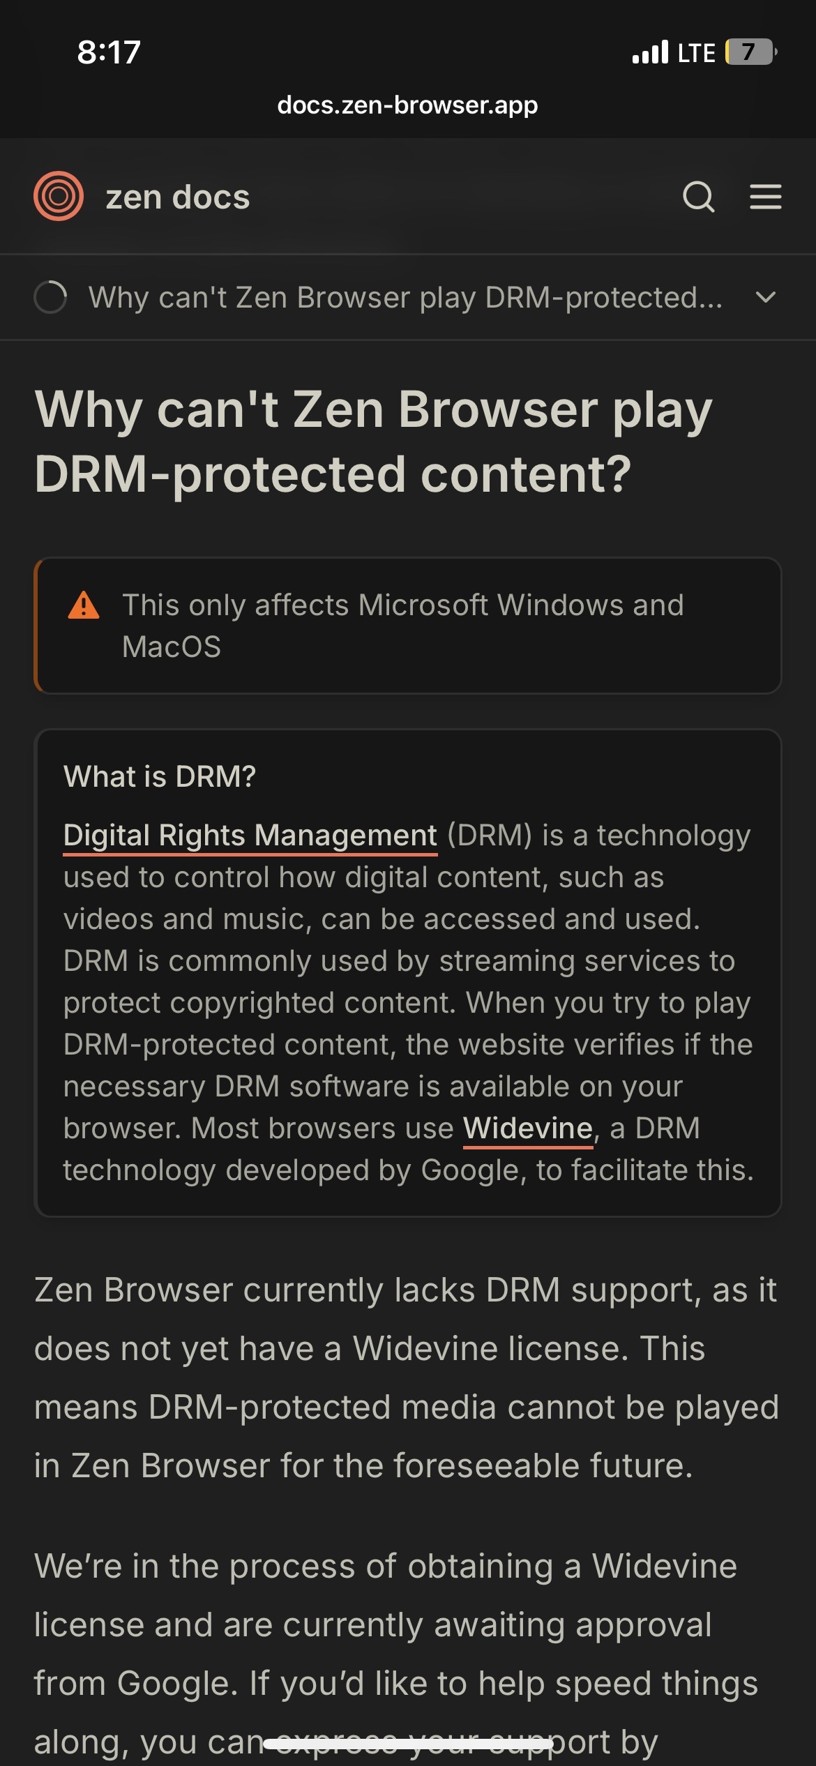The image size is (816, 1766).
Task: Open the search magnifier icon
Action: (x=699, y=197)
